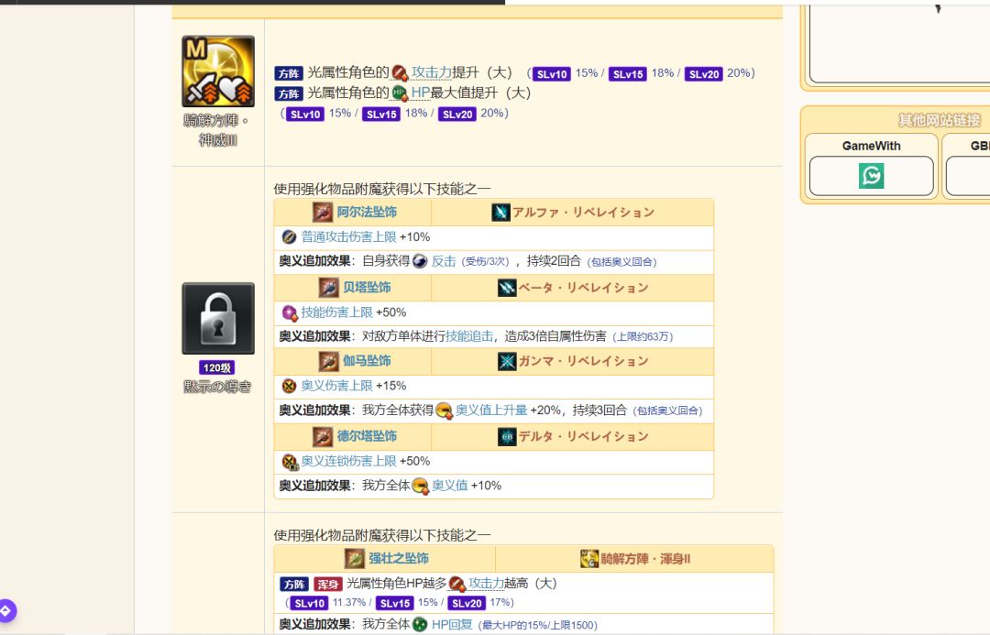The height and width of the screenshot is (635, 990).
Task: Click the 騎解方陣・神威III skill icon
Action: point(218,71)
